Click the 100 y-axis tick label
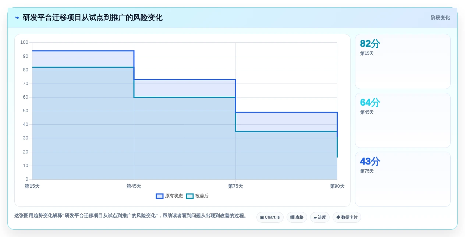 pos(24,42)
